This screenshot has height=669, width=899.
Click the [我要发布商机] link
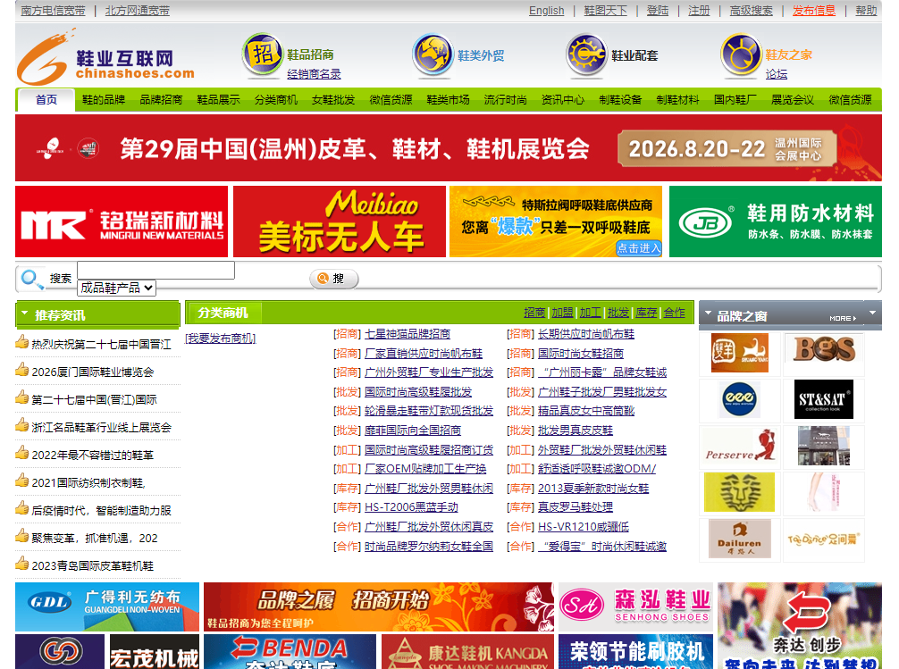click(x=220, y=339)
